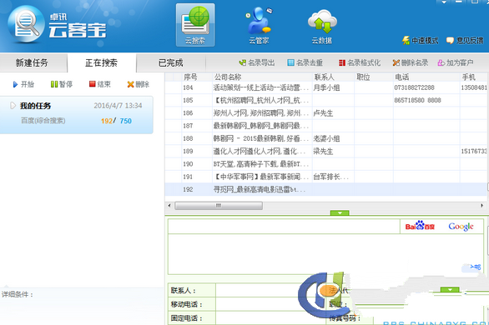Image resolution: width=489 pixels, height=325 pixels.
Task: Click the scrollbar left arrow
Action: point(169,206)
